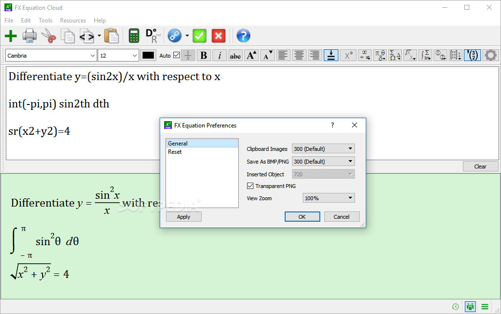Toggle italic formatting
This screenshot has height=314, width=501.
pyautogui.click(x=220, y=55)
